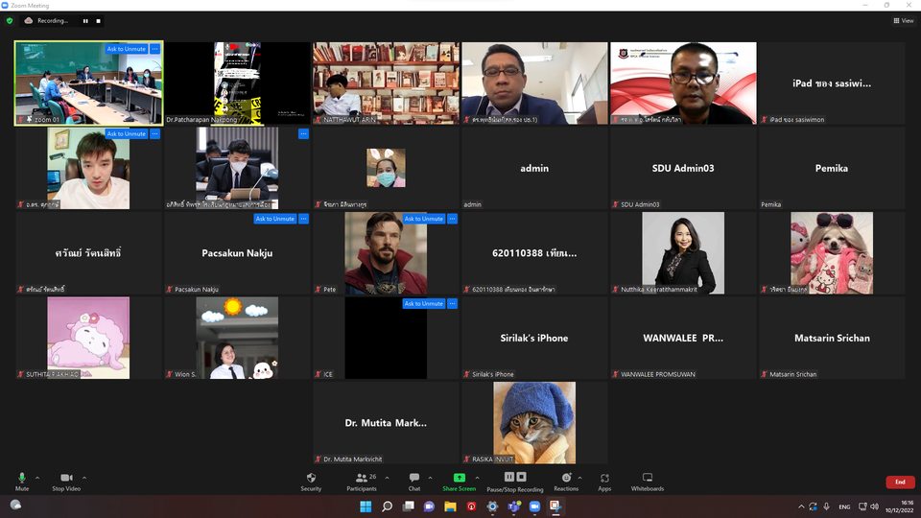Click Ask to Unmute on zoom 01 tile
The height and width of the screenshot is (518, 921).
127,49
